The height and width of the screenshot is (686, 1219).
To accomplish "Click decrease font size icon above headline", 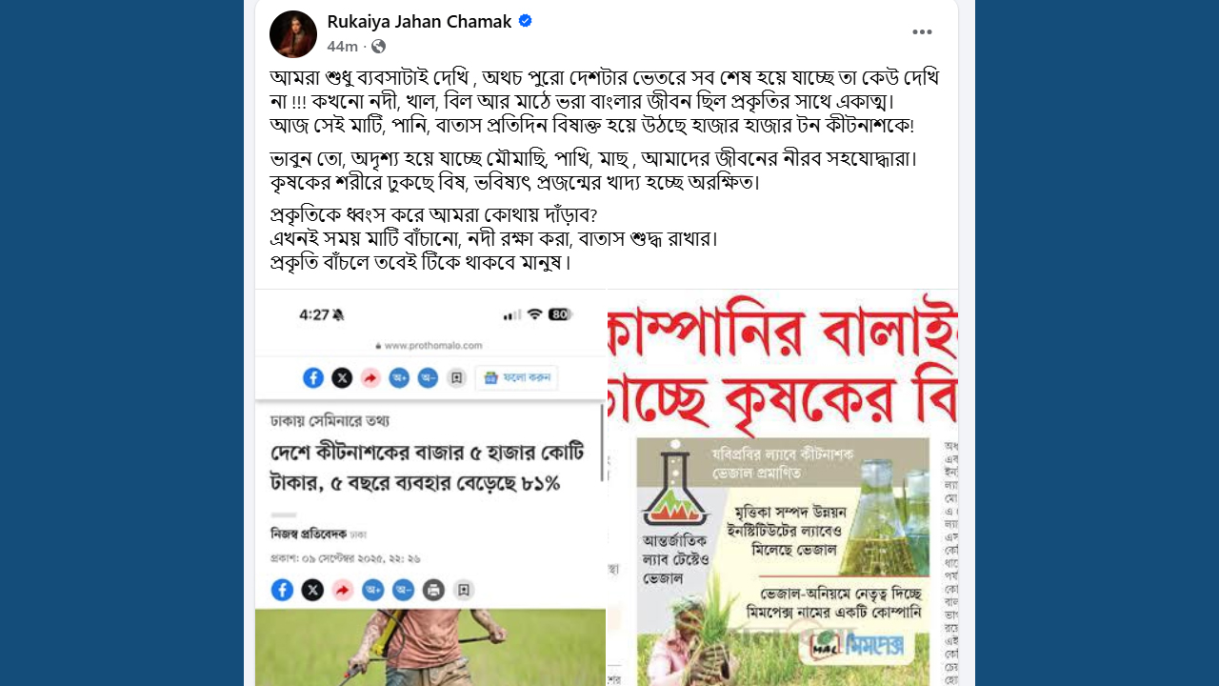I will click(428, 378).
